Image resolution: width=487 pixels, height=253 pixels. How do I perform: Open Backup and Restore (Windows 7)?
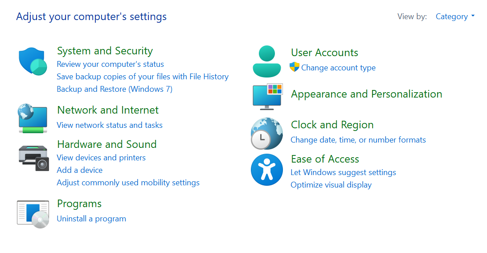coord(115,89)
